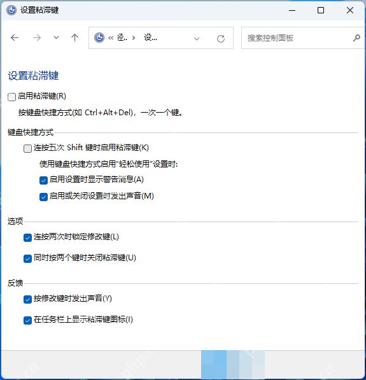Go up one level with the up arrow

75,38
